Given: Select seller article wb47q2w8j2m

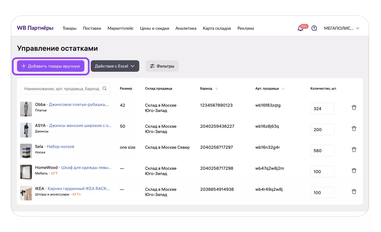Looking at the screenshot, I should [x=270, y=168].
